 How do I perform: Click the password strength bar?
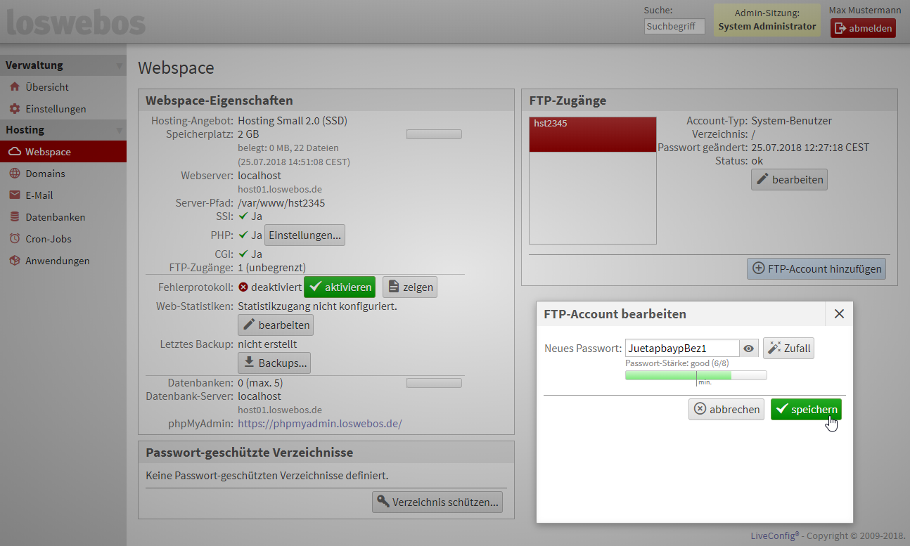[696, 376]
